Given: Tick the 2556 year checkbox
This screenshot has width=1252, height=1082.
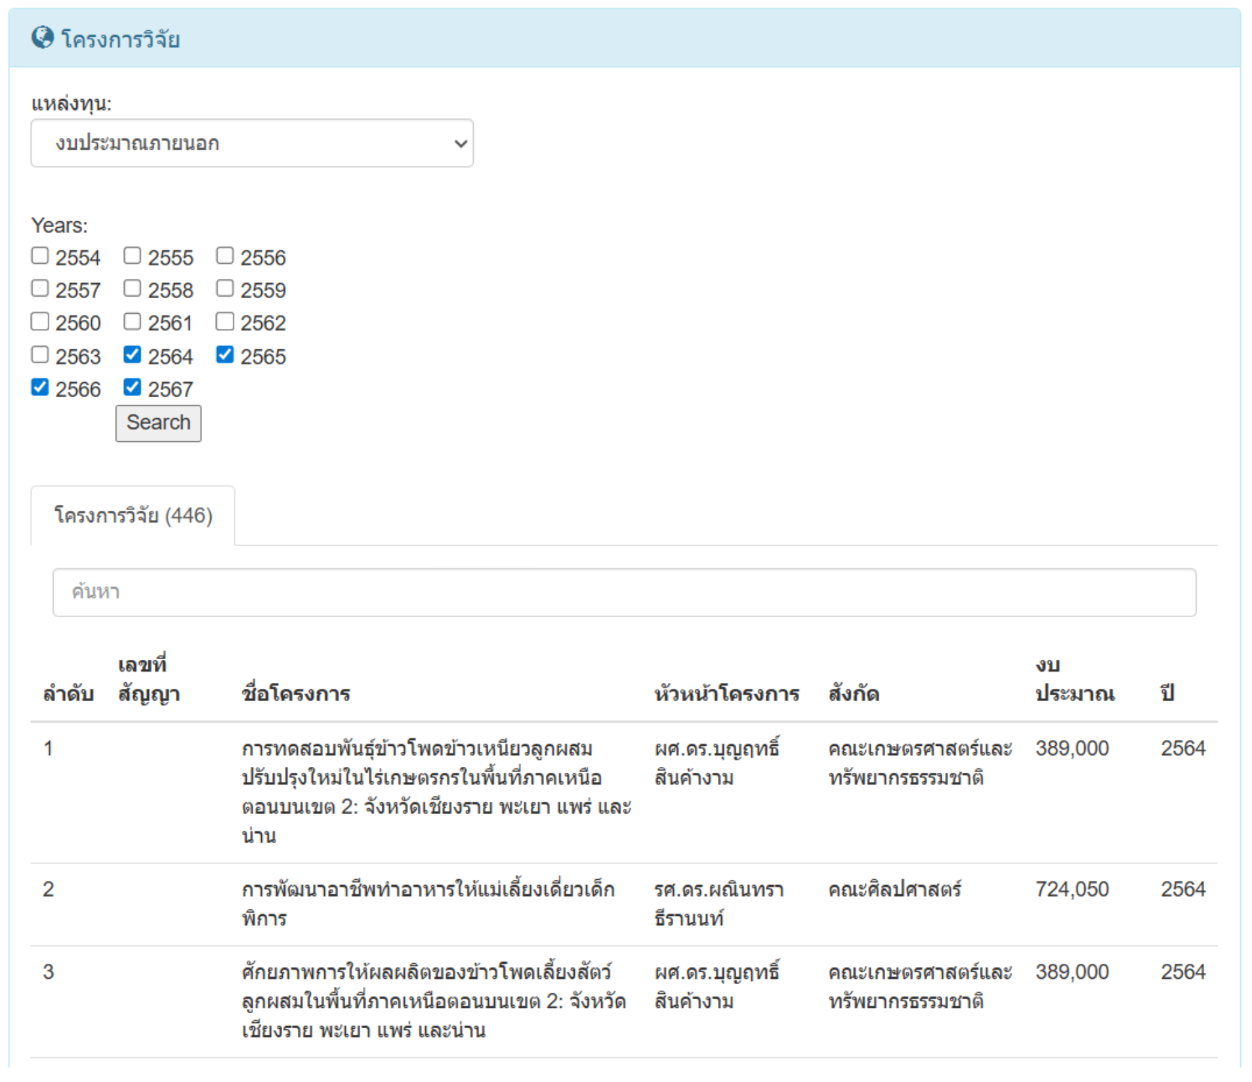Looking at the screenshot, I should click(225, 255).
